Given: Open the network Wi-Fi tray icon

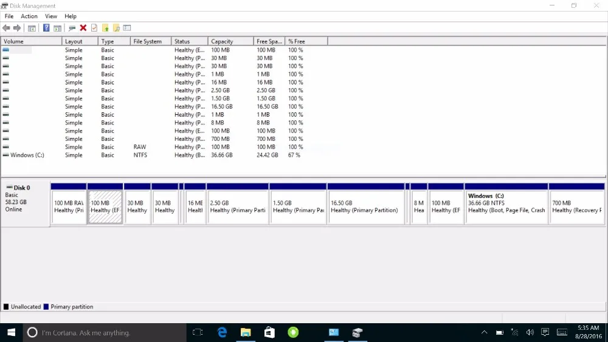Looking at the screenshot, I should pos(514,332).
